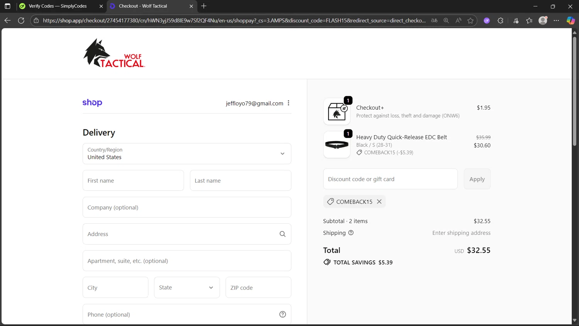Viewport: 579px width, 326px height.
Task: Select the Apartment, suite field
Action: pos(187,261)
